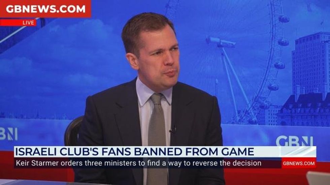This screenshot has width=330, height=185.
Task: Click the laptop corner at bottom right
Action: (x=318, y=178)
